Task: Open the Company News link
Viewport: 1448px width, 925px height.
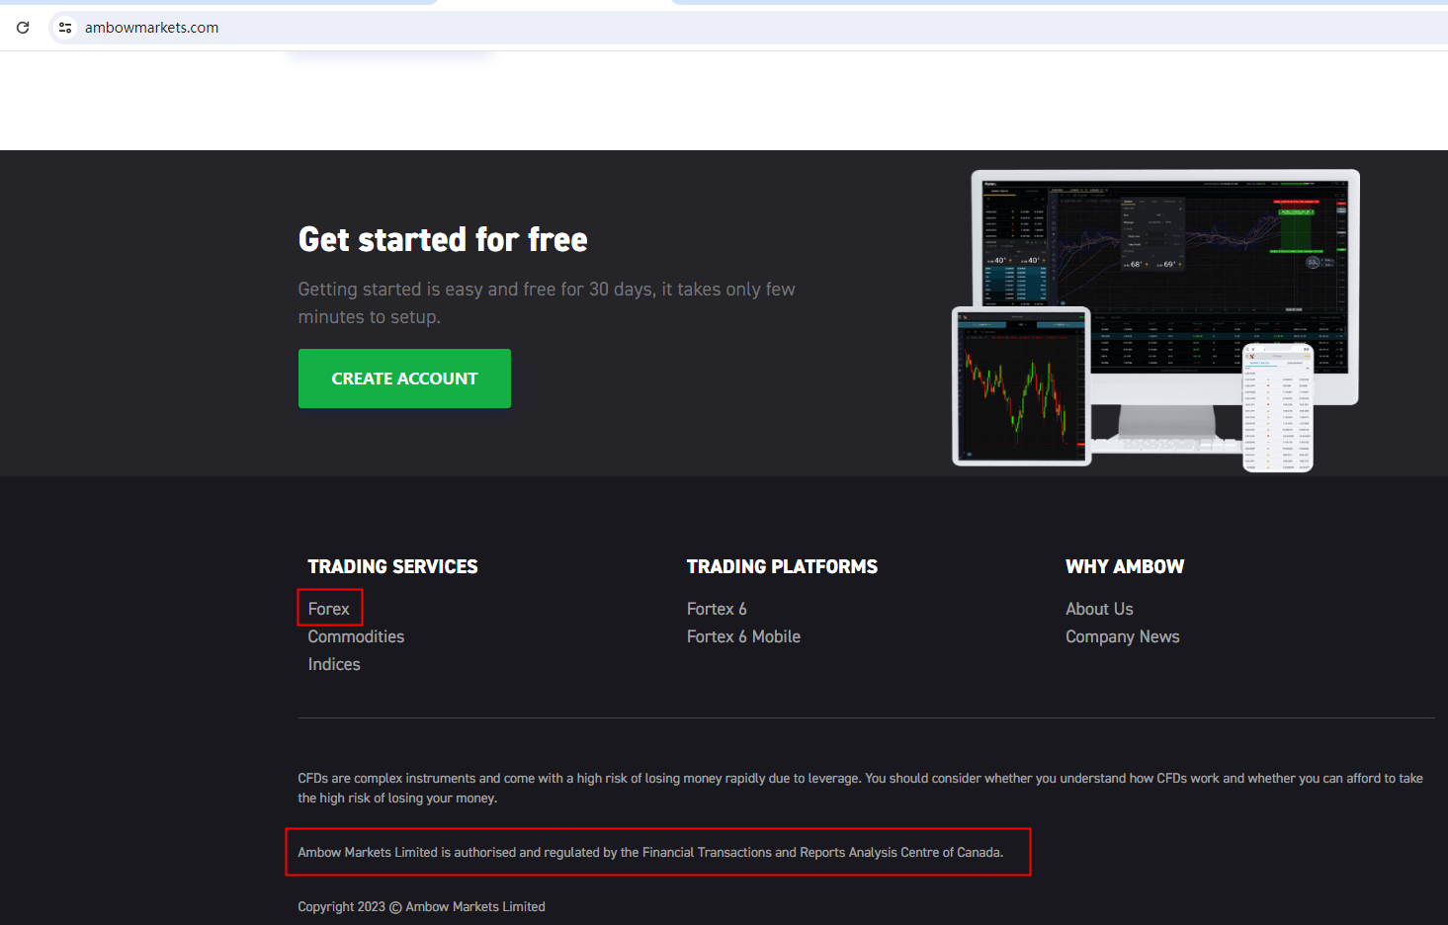Action: pyautogui.click(x=1123, y=636)
